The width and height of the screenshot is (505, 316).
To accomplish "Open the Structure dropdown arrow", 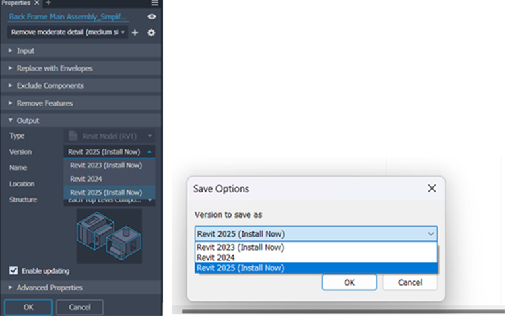I will 149,200.
